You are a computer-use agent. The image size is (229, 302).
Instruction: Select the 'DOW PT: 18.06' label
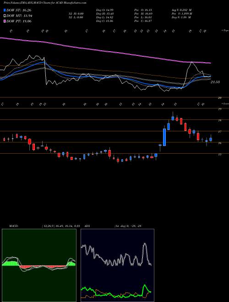pos(19,21)
